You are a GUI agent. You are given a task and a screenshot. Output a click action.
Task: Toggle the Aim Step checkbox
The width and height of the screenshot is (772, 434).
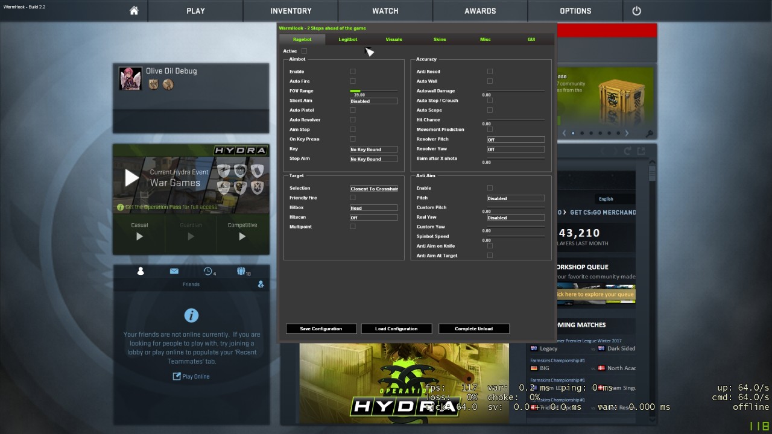tap(353, 130)
